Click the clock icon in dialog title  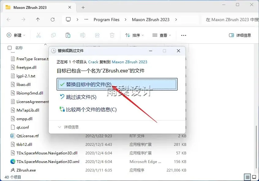coord(54,51)
